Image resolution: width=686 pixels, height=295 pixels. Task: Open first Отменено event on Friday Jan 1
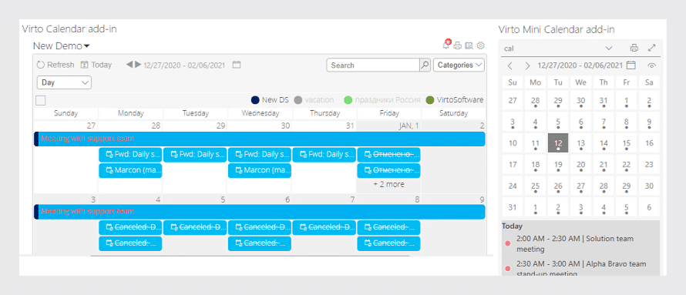[389, 155]
